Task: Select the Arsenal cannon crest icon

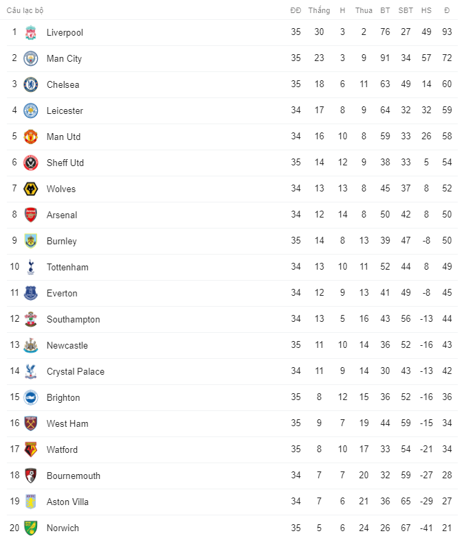Action: click(x=30, y=215)
